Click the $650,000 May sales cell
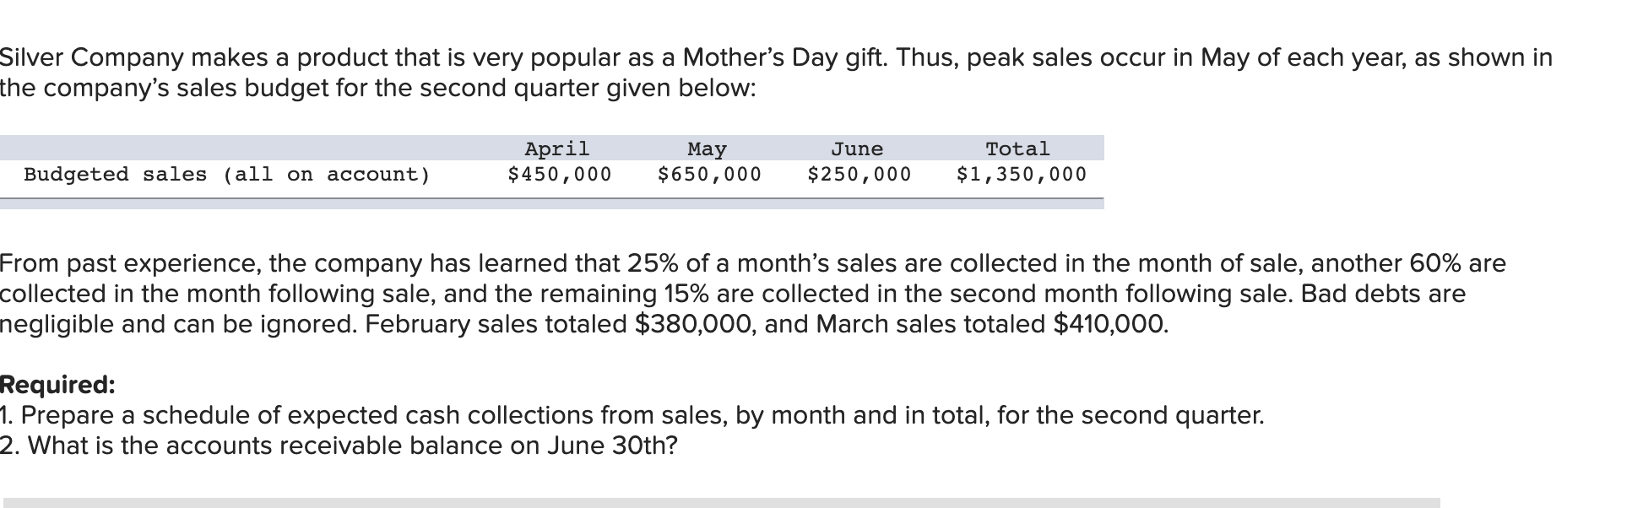 click(x=709, y=175)
